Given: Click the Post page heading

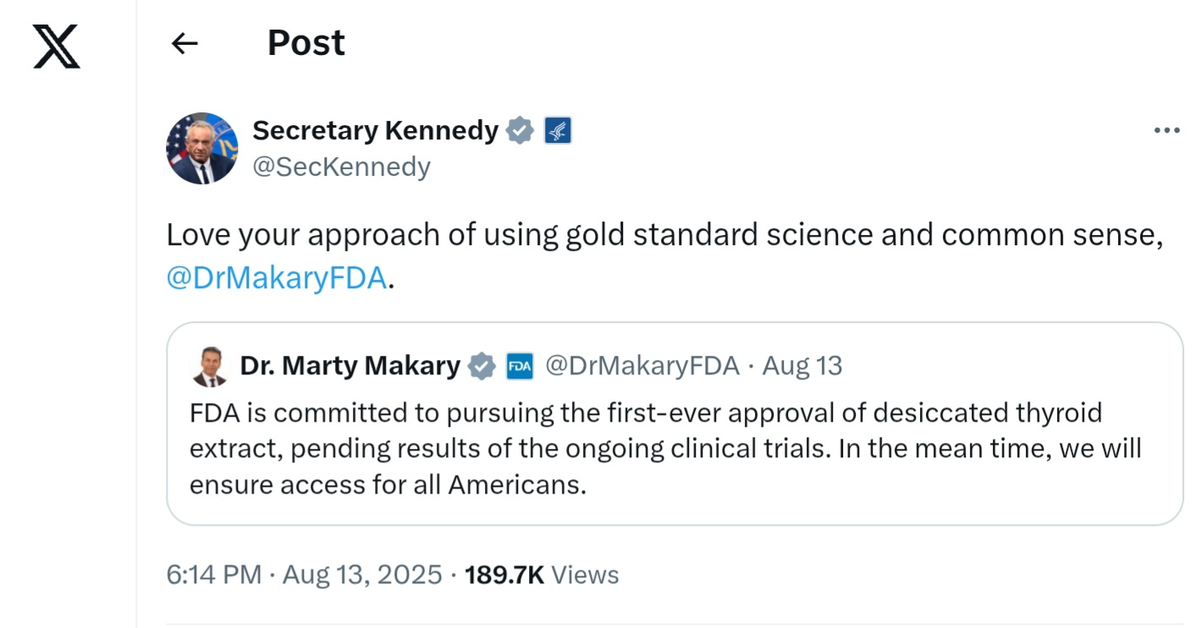Looking at the screenshot, I should tap(306, 43).
